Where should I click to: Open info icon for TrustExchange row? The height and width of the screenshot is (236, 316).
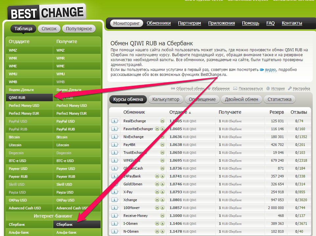pyautogui.click(x=115, y=153)
